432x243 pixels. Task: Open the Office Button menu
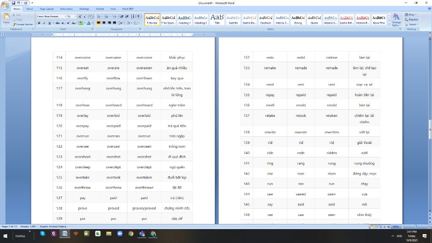[x=5, y=4]
